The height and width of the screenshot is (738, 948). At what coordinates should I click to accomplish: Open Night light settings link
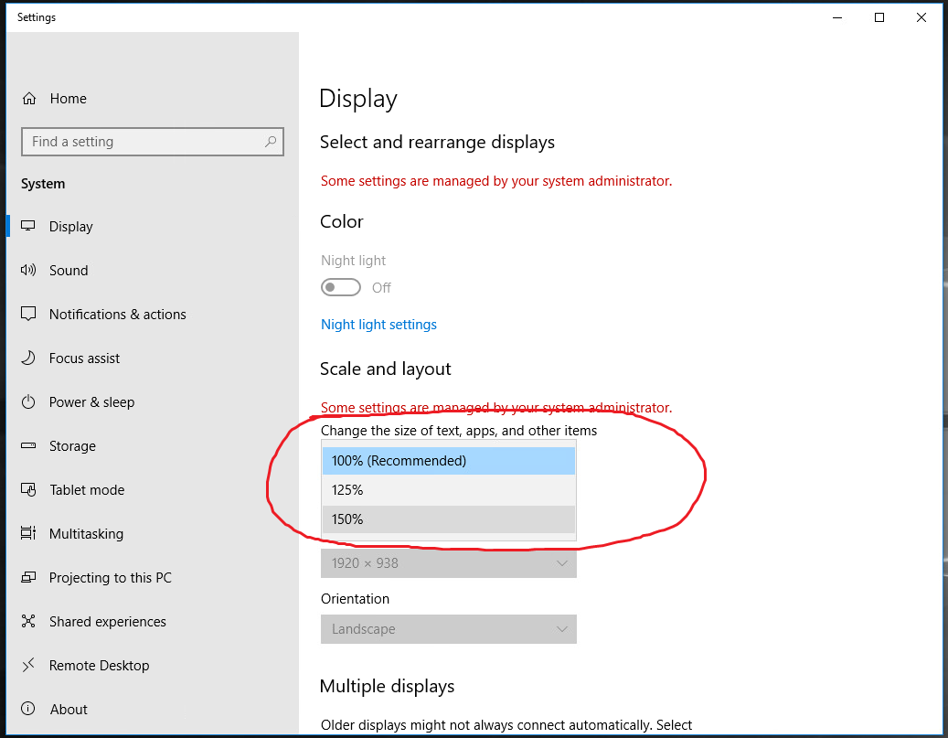378,324
